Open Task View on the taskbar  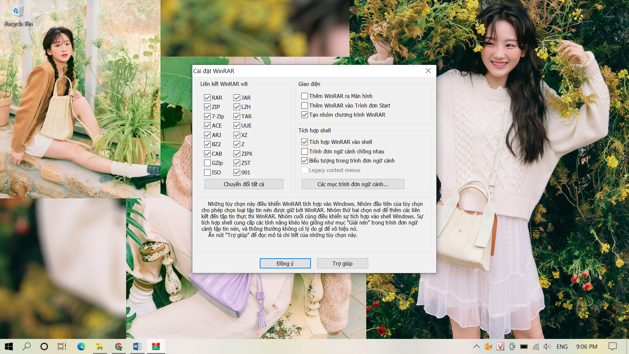coord(62,346)
